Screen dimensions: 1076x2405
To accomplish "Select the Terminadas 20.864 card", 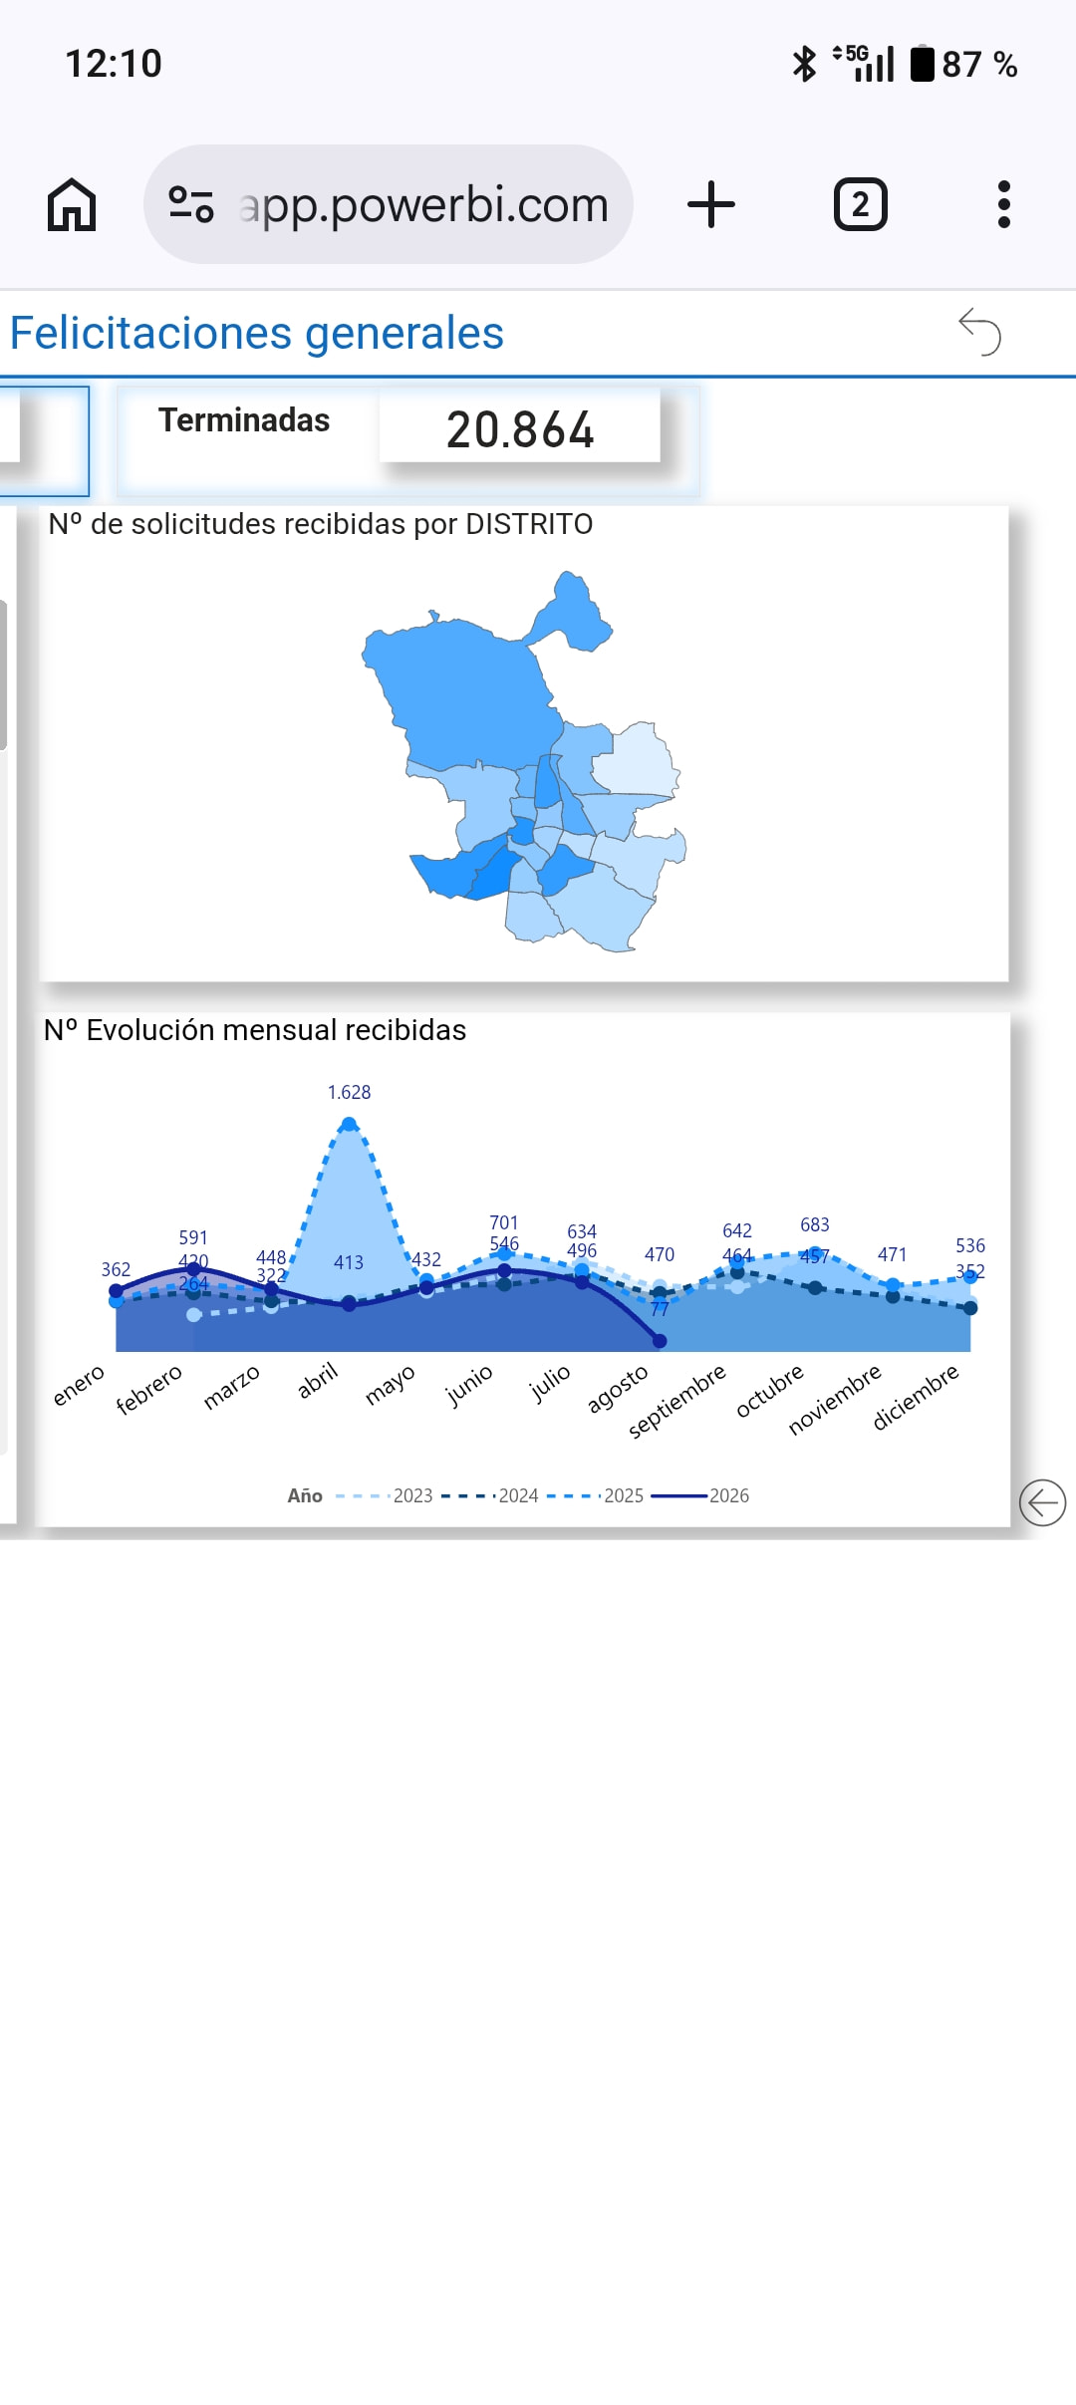I will (x=408, y=440).
